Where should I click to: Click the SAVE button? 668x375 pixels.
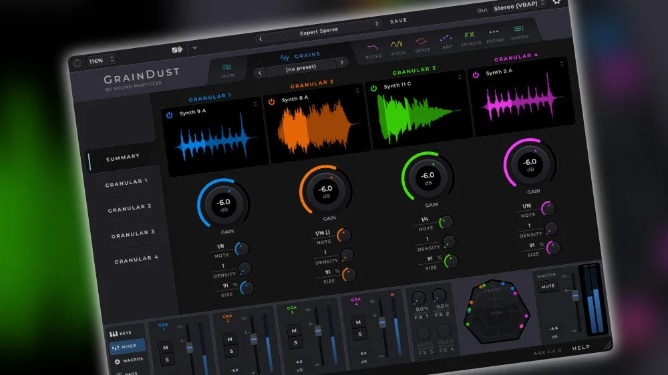click(x=398, y=21)
